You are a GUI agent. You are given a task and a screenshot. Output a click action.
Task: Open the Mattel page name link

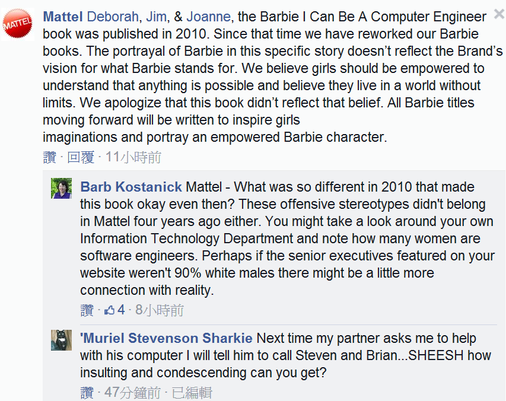point(63,16)
